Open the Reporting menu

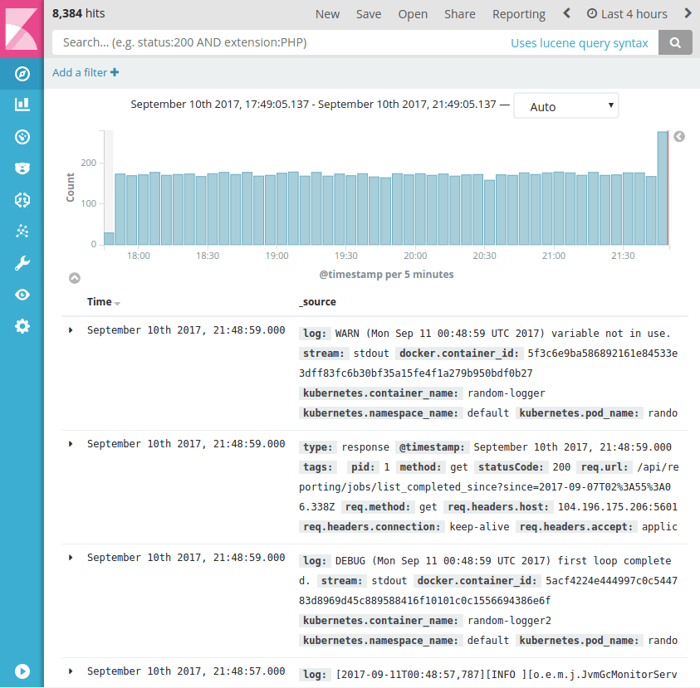pos(518,13)
